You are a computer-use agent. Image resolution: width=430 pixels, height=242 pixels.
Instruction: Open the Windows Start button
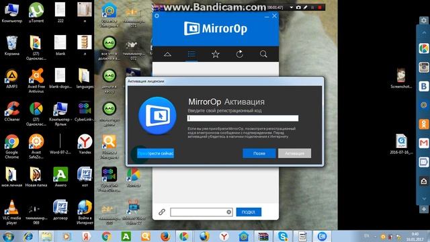pos(9,236)
